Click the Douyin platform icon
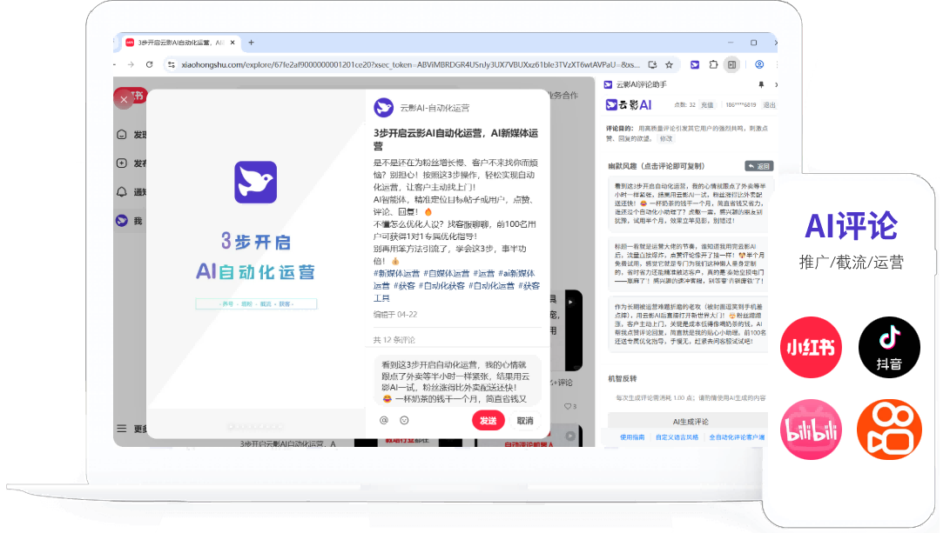The height and width of the screenshot is (533, 950). [889, 347]
